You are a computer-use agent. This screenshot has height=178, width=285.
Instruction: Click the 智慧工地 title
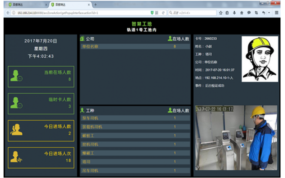click(142, 24)
